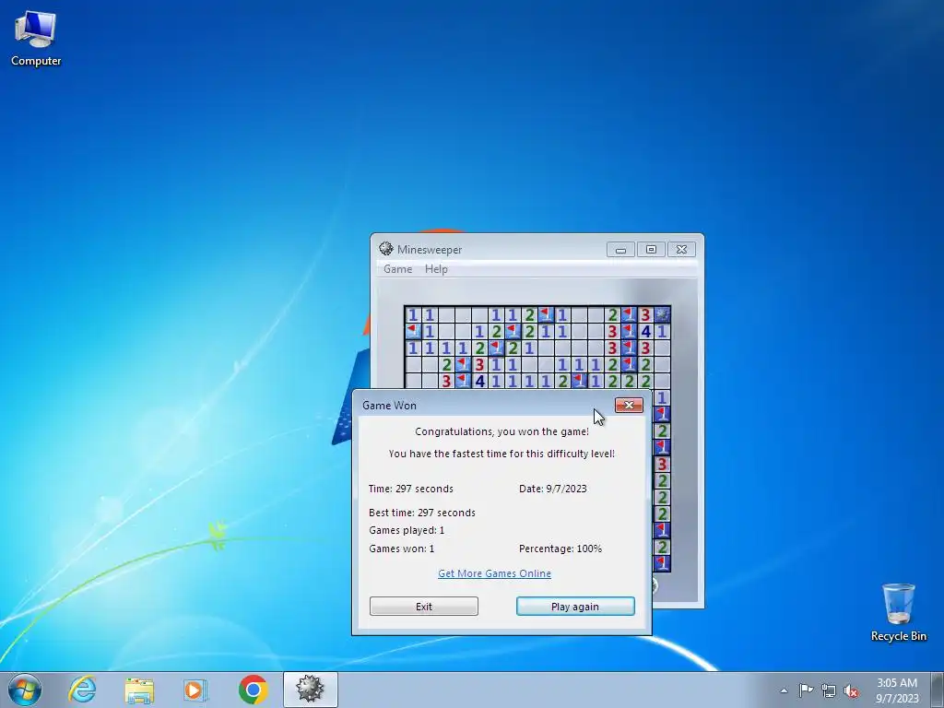Open the Computer desktop icon
The height and width of the screenshot is (708, 944).
(x=36, y=39)
